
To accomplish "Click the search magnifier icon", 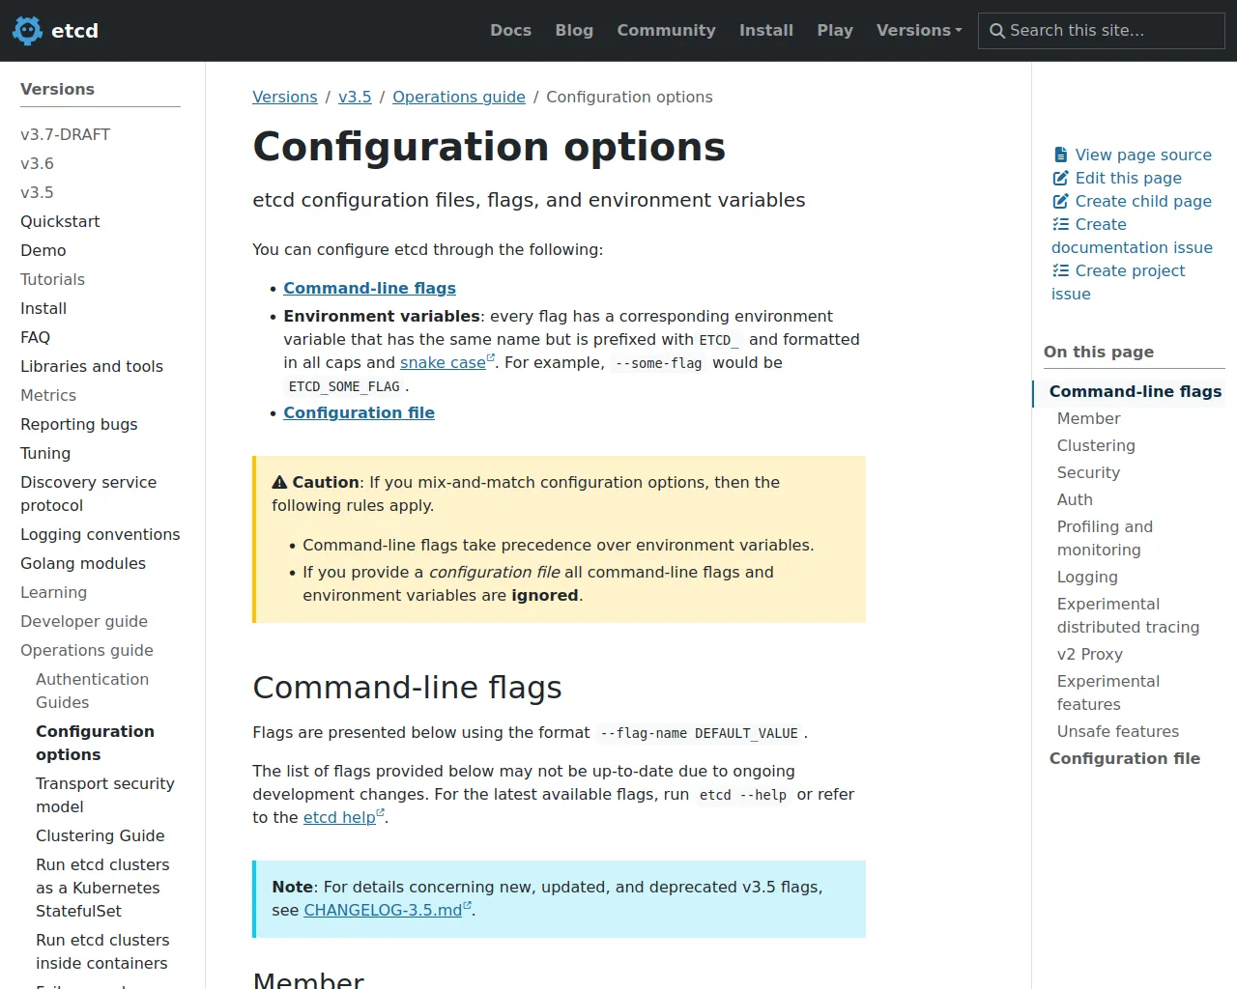I will click(997, 31).
